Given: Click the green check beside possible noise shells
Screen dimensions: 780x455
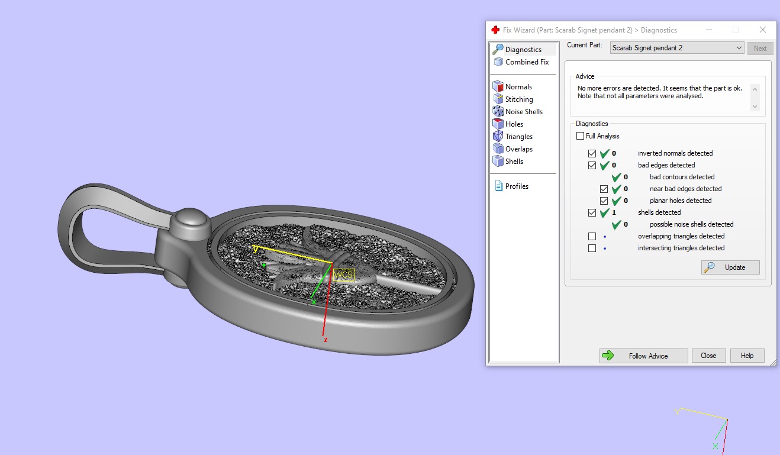Looking at the screenshot, I should 616,224.
